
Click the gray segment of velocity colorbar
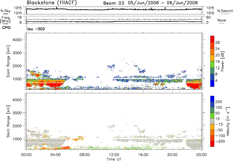tap(212, 121)
